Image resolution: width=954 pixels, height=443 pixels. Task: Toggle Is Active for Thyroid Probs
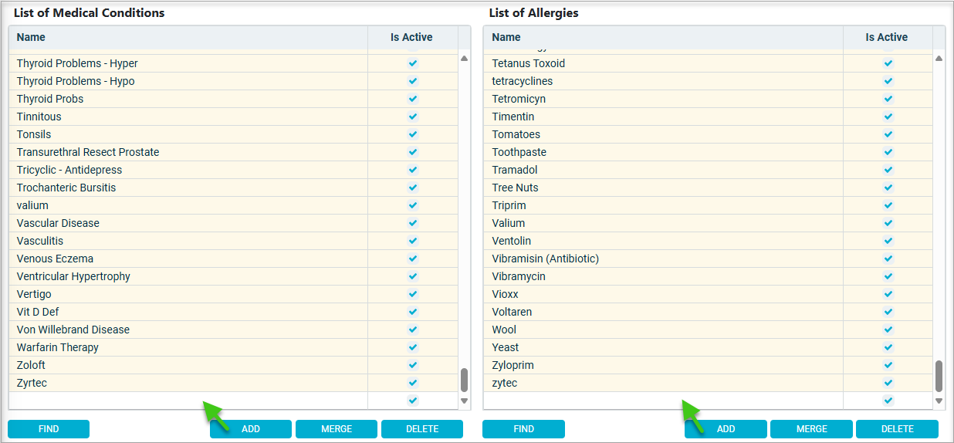(x=412, y=99)
